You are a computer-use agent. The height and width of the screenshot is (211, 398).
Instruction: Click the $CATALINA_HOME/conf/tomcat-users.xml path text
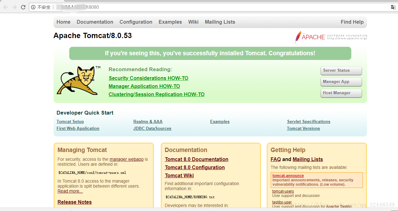point(92,173)
